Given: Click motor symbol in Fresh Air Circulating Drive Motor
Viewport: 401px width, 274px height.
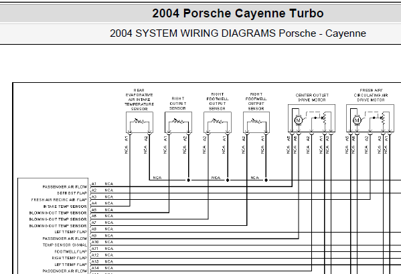Looking at the screenshot, I should point(357,120).
